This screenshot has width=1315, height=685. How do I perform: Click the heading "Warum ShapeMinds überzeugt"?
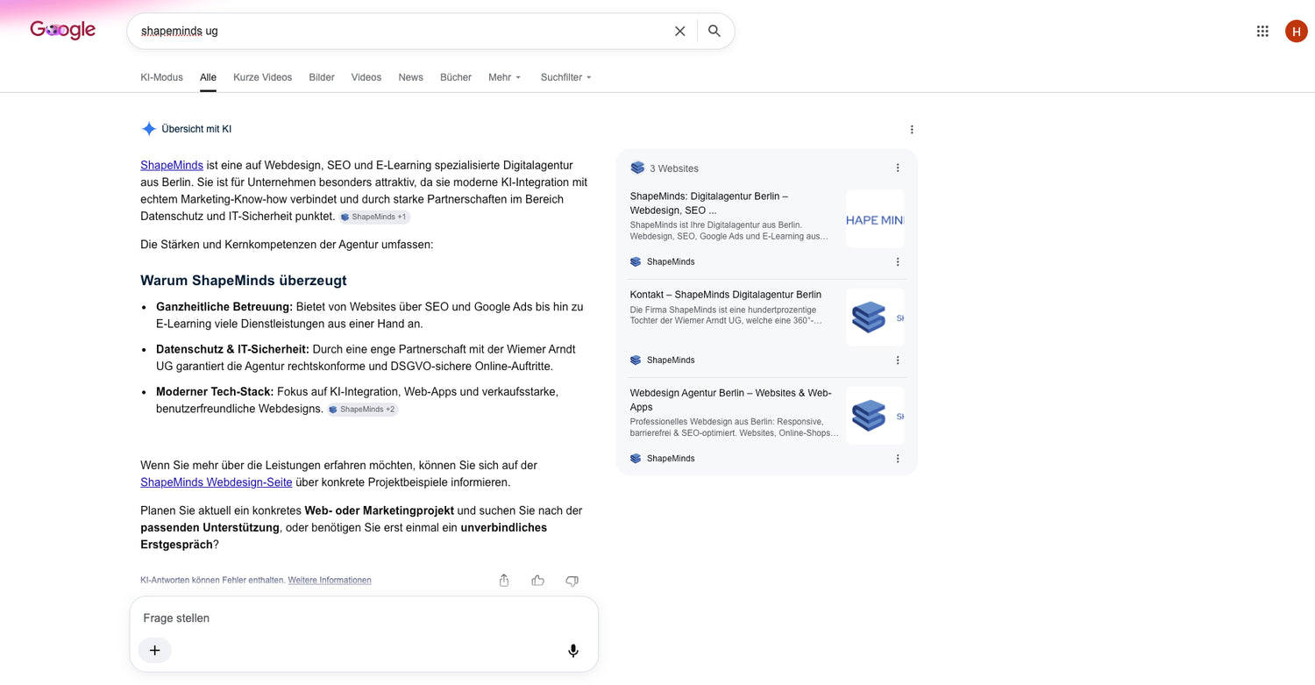point(244,281)
